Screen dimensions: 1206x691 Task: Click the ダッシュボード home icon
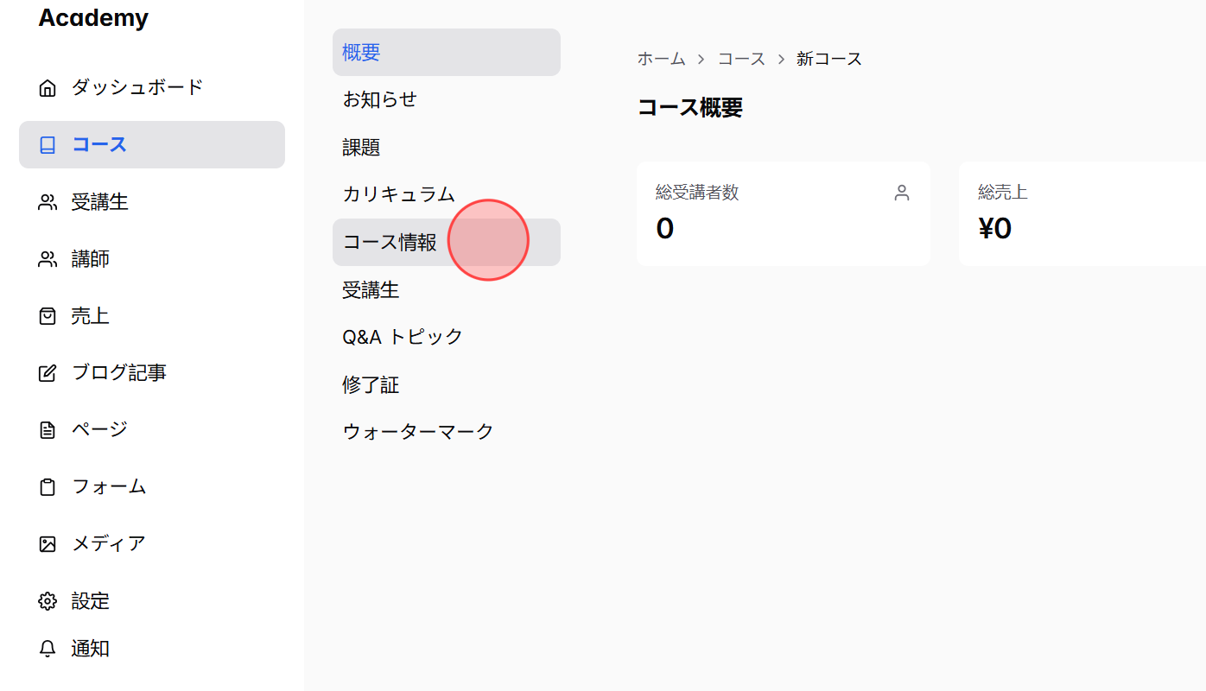(48, 86)
